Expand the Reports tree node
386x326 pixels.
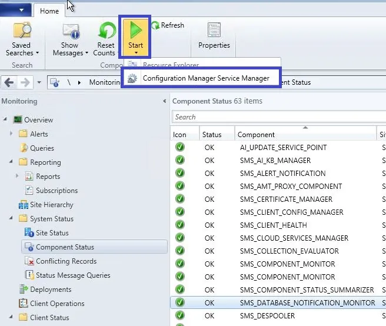17,176
